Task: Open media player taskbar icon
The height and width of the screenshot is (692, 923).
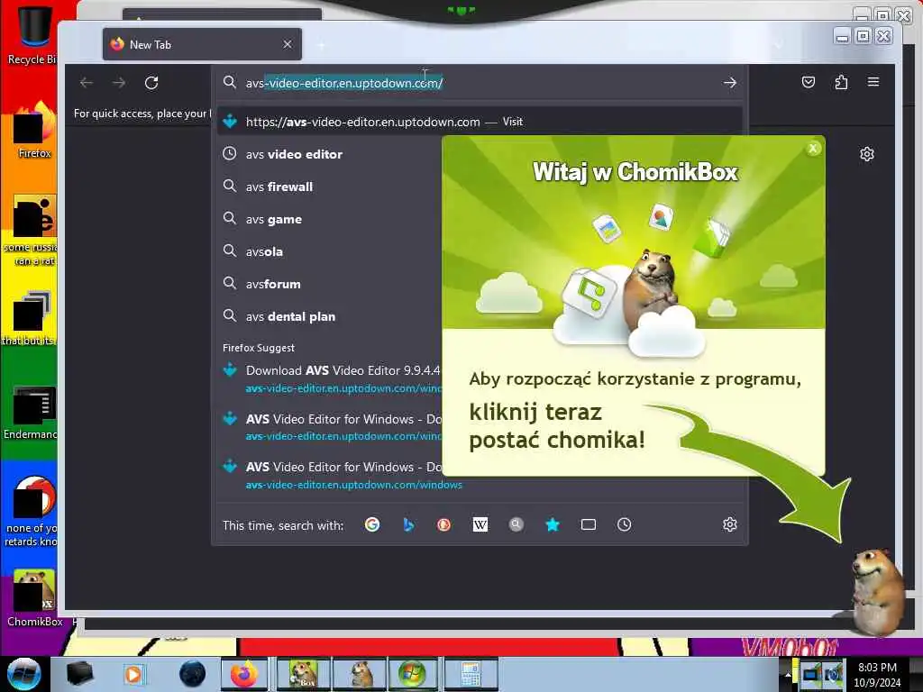Action: tap(133, 674)
